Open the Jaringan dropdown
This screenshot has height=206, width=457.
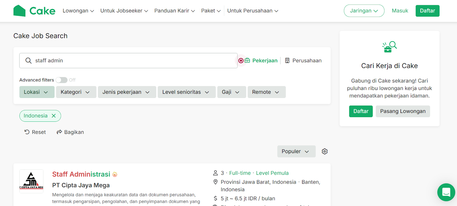click(x=364, y=11)
